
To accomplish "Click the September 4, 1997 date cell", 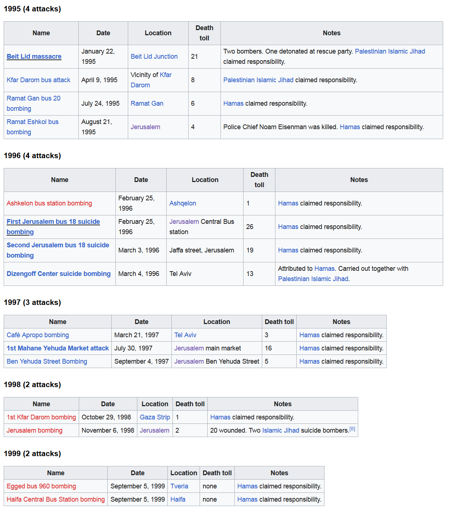I will tap(141, 361).
